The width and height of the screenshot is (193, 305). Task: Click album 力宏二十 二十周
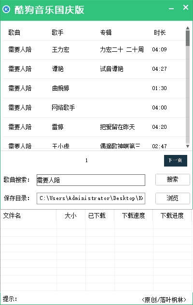pyautogui.click(x=122, y=49)
